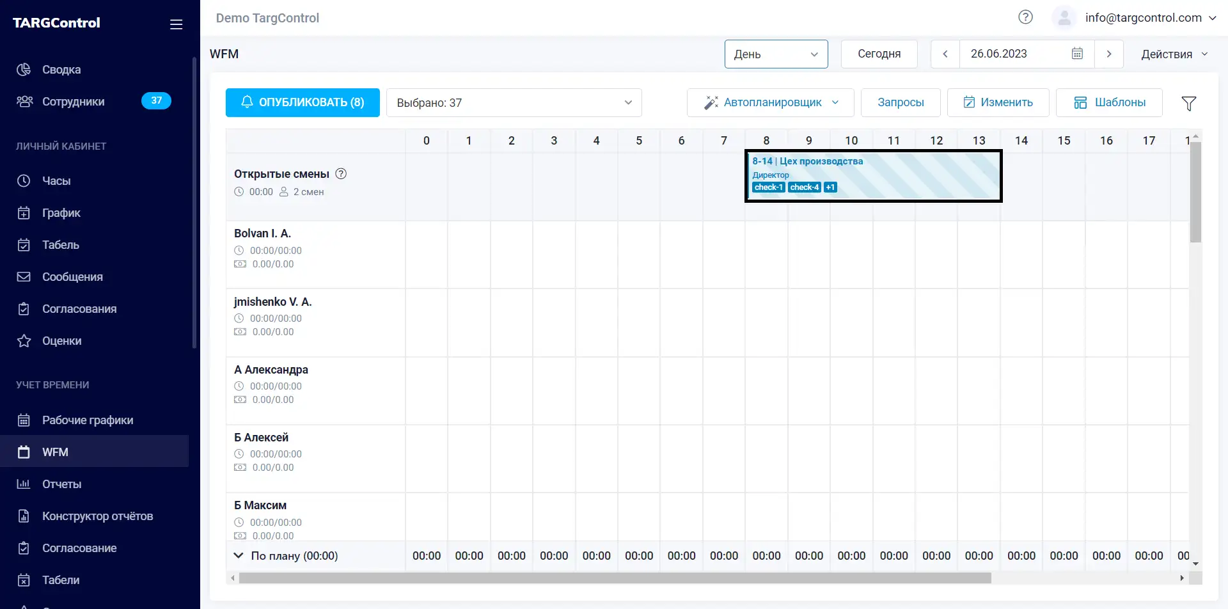Click the Отчеты bar chart icon
Viewport: 1228px width, 609px height.
point(24,484)
